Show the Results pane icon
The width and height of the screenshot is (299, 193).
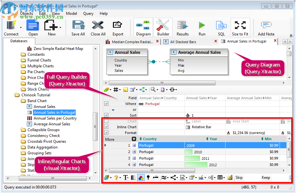tap(182, 25)
